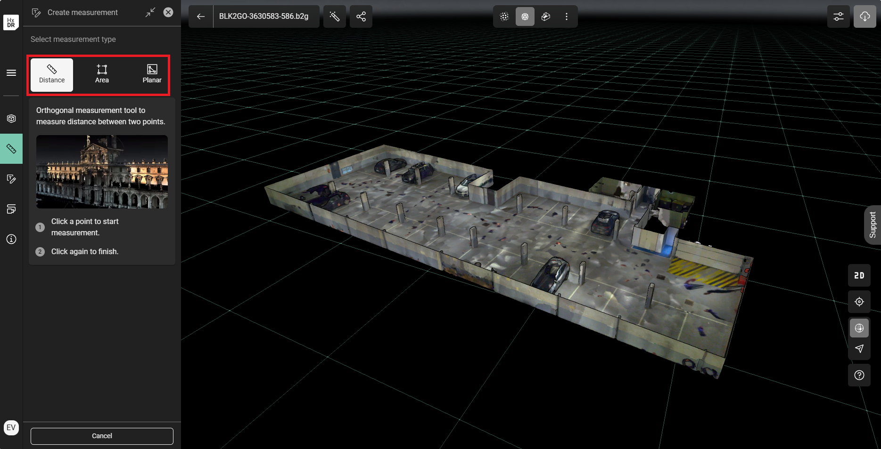Switch to the 3D model box view
Image resolution: width=881 pixels, height=449 pixels.
[546, 16]
